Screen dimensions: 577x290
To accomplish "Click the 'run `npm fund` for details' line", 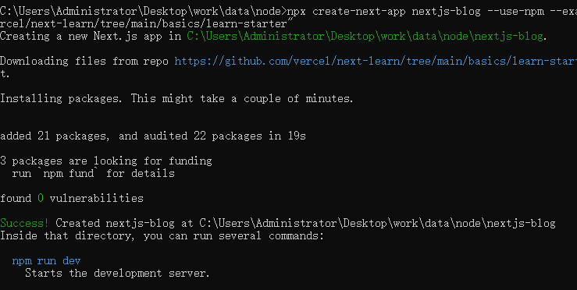I will point(94,173).
